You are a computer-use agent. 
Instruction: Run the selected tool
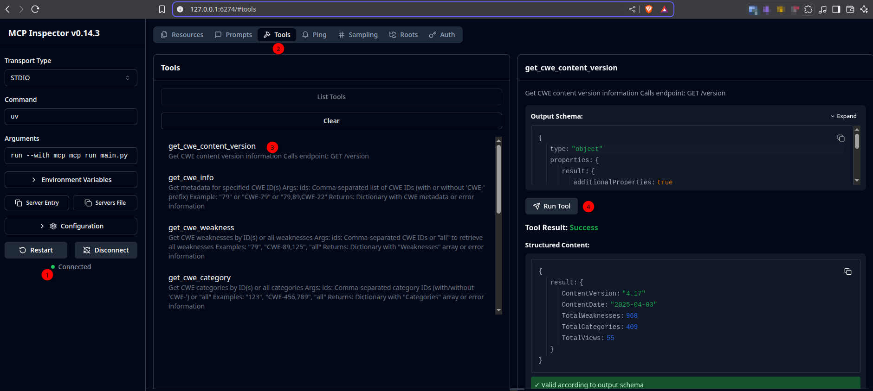(551, 206)
